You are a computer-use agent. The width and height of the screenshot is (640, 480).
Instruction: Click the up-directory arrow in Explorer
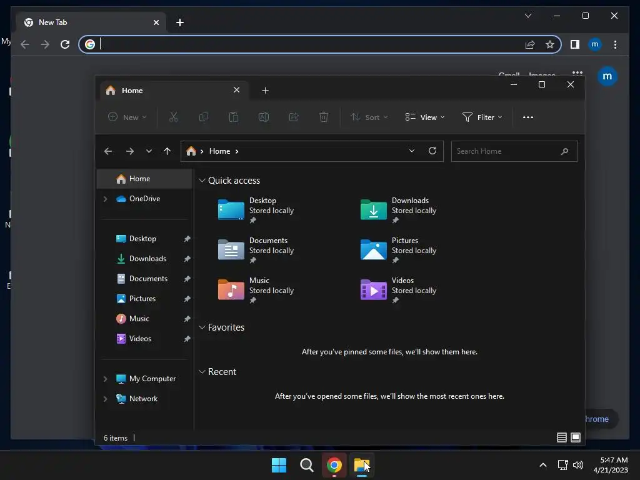click(167, 151)
